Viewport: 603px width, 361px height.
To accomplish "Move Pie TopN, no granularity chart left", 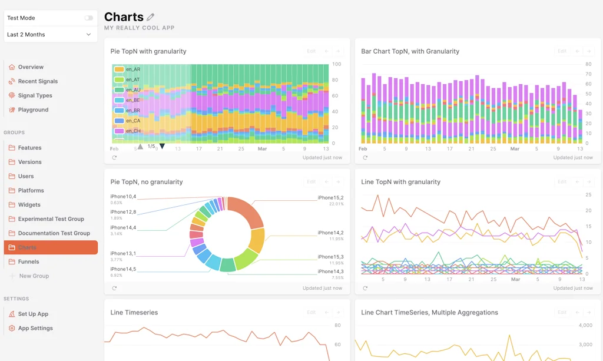I will coord(326,182).
